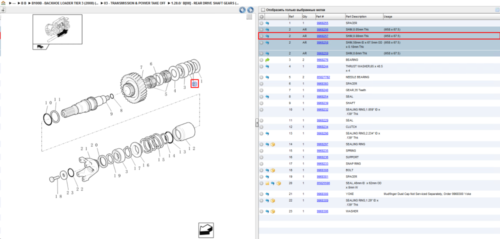Open part number link 9968306
This screenshot has width=500, height=239.
(x=322, y=211)
